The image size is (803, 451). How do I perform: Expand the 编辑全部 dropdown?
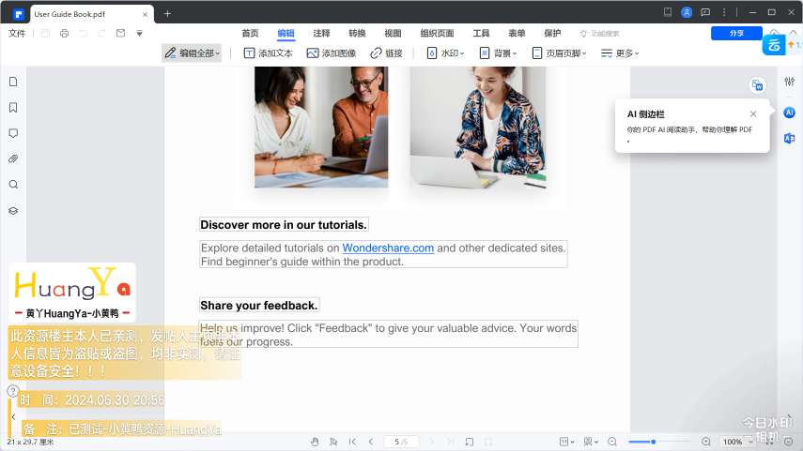[193, 53]
